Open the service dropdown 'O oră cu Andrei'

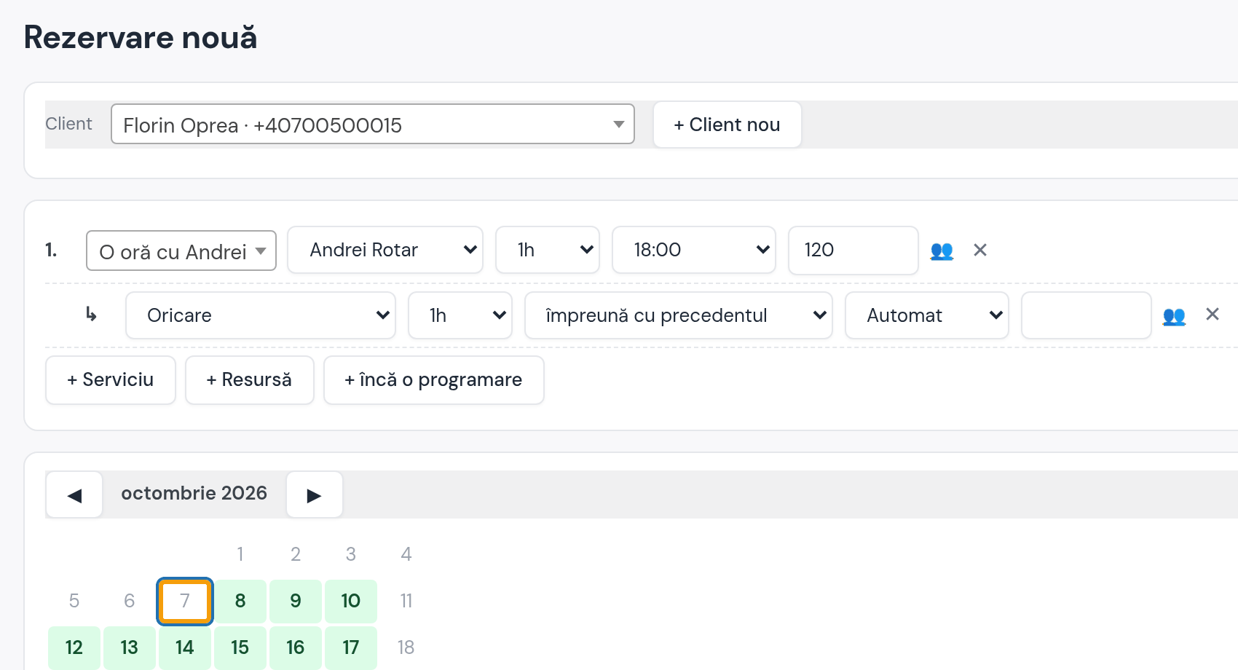181,251
